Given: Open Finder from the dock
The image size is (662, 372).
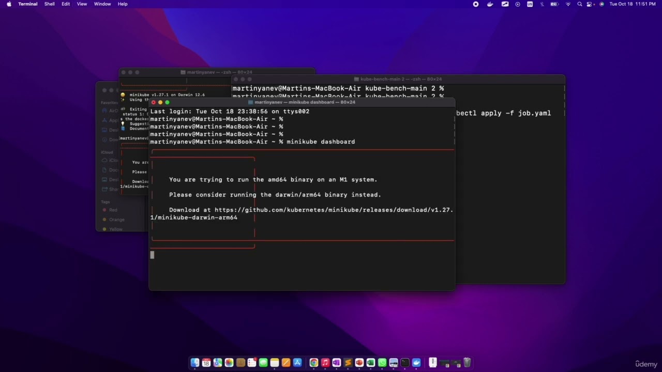Looking at the screenshot, I should 195,363.
